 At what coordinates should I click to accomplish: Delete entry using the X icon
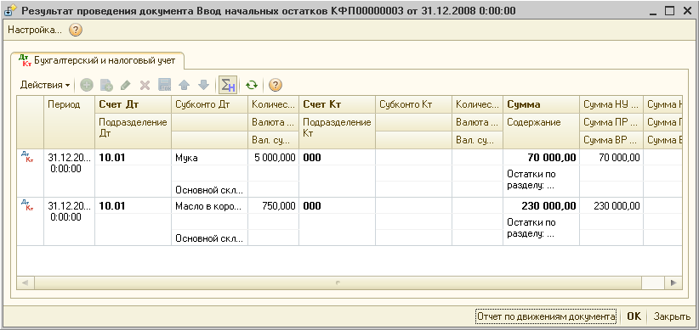click(x=145, y=85)
